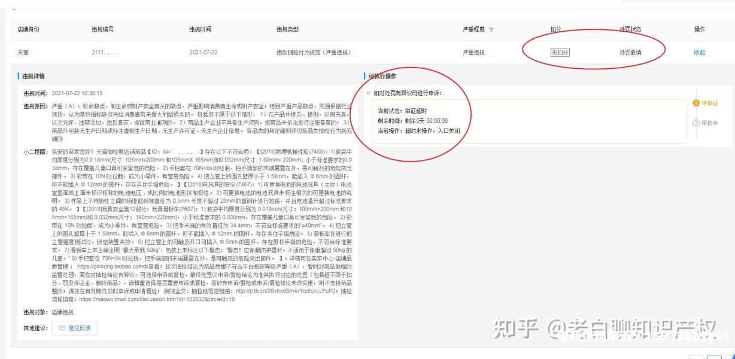Click the 严重程度 column header text

point(474,29)
